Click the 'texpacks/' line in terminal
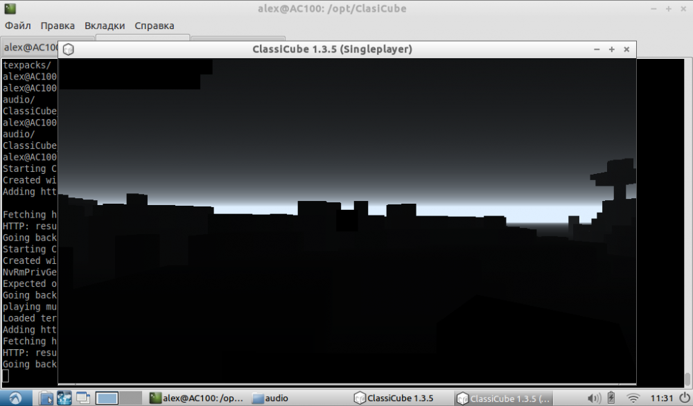Viewport: 693px width, 406px height. click(27, 65)
